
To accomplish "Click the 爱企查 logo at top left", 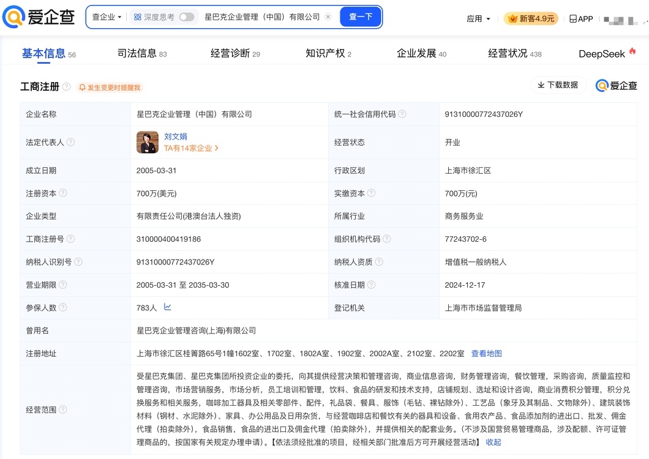I will 39,17.
